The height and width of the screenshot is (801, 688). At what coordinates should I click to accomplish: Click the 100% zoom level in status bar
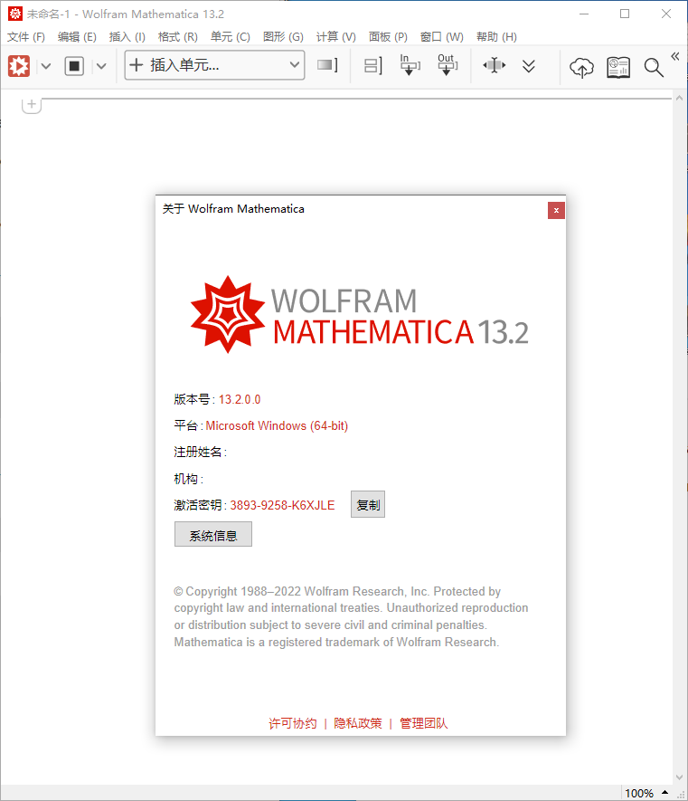coord(639,794)
